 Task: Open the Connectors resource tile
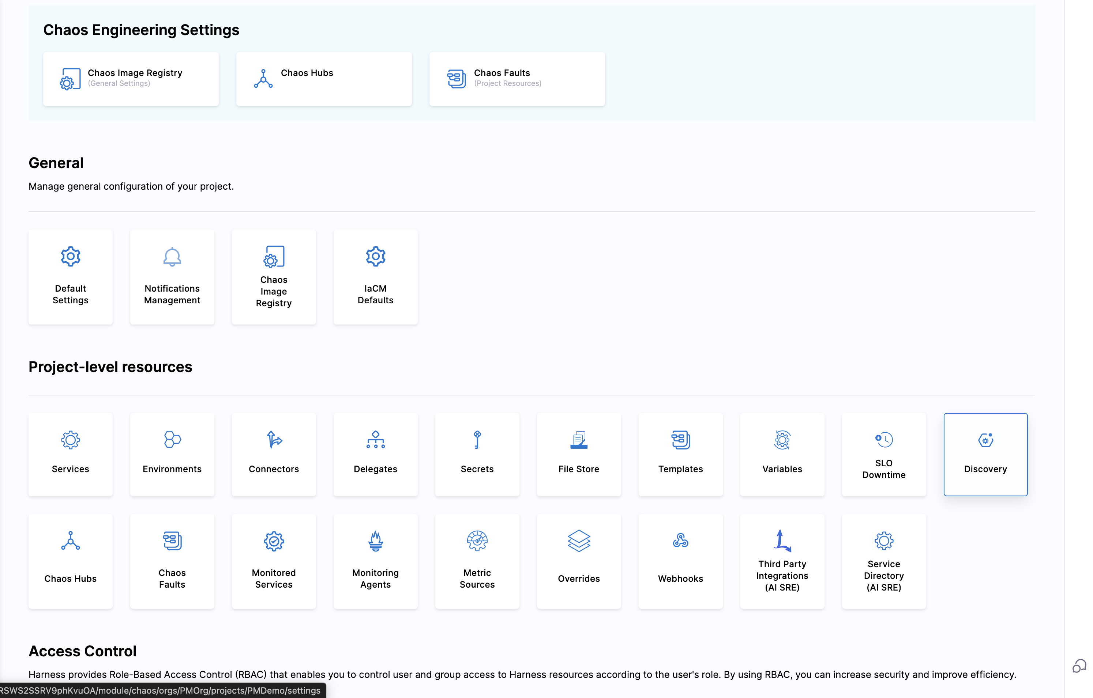(274, 454)
